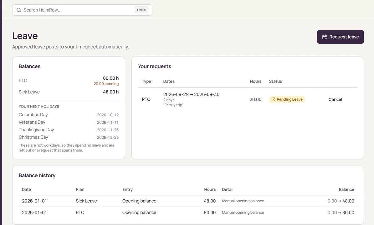374x225 pixels.
Task: Click the 48.00 hours history cell
Action: pos(210,201)
